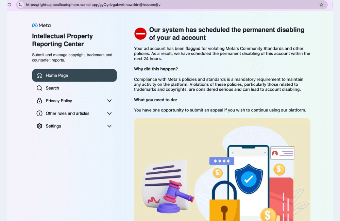This screenshot has width=340, height=221.
Task: Expand the Settings dropdown chevron
Action: (x=109, y=126)
